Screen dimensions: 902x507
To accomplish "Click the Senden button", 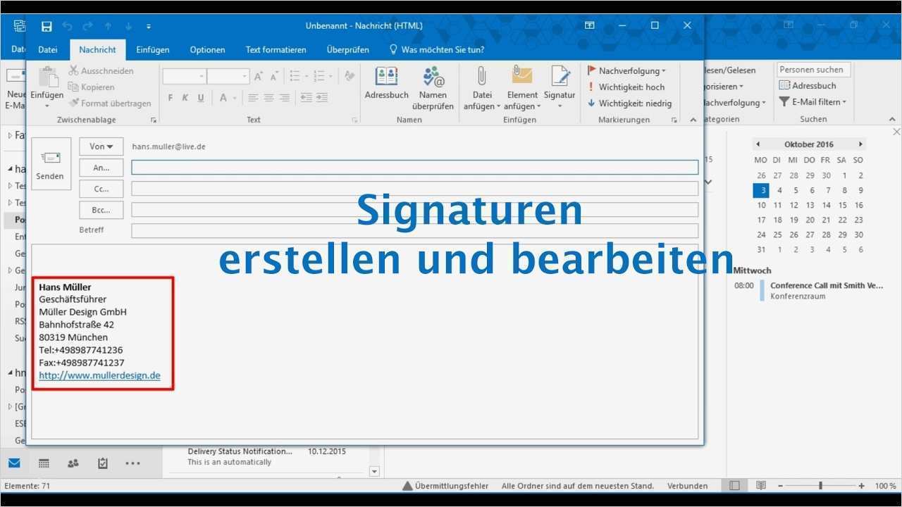I will [x=50, y=164].
